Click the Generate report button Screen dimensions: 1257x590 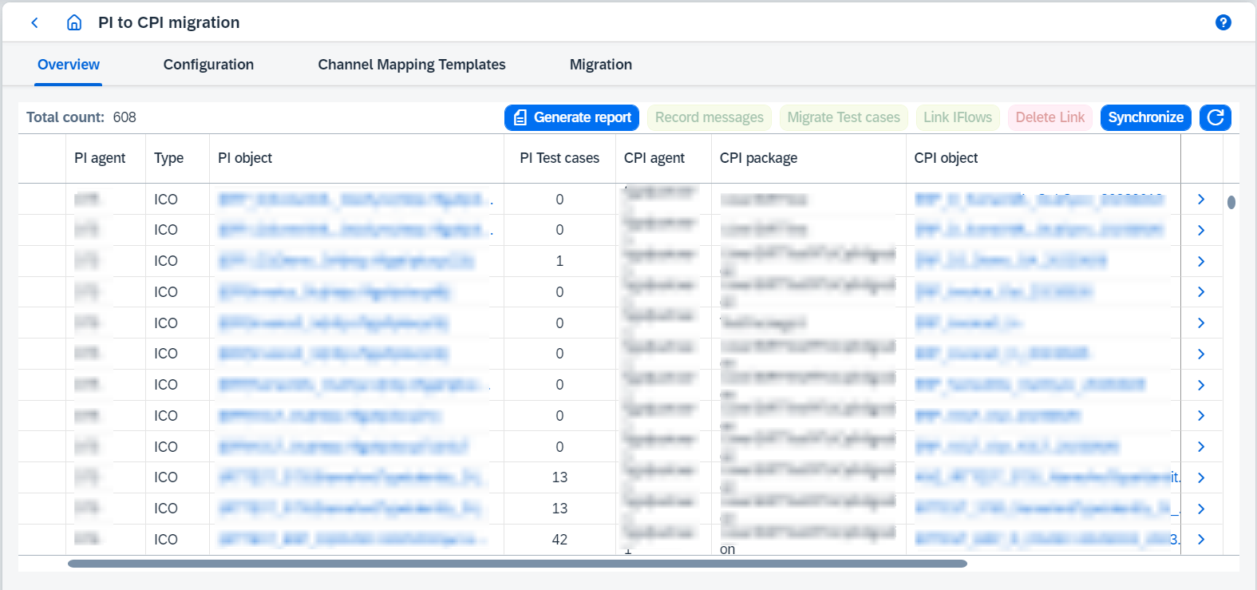click(x=571, y=117)
